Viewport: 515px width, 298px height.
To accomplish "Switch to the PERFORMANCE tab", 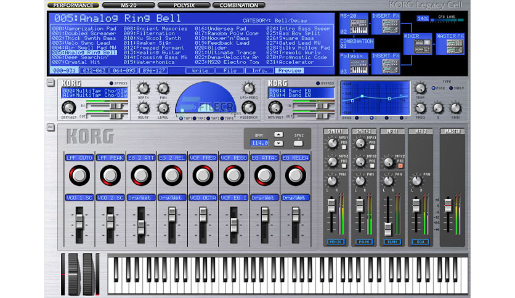I will 73,6.
